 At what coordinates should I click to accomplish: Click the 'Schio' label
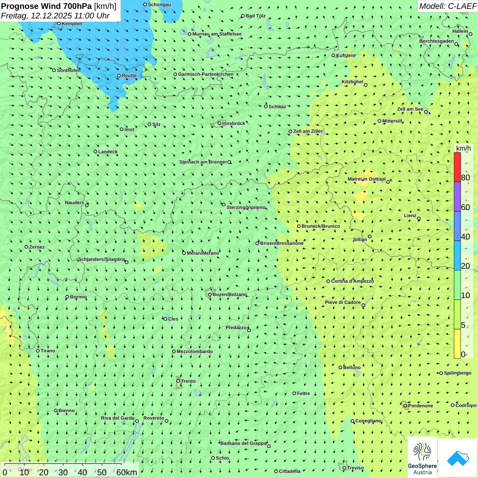coord(223,458)
